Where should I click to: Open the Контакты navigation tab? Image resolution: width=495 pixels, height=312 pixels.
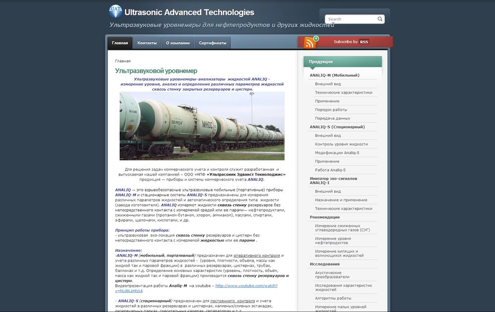(x=147, y=43)
